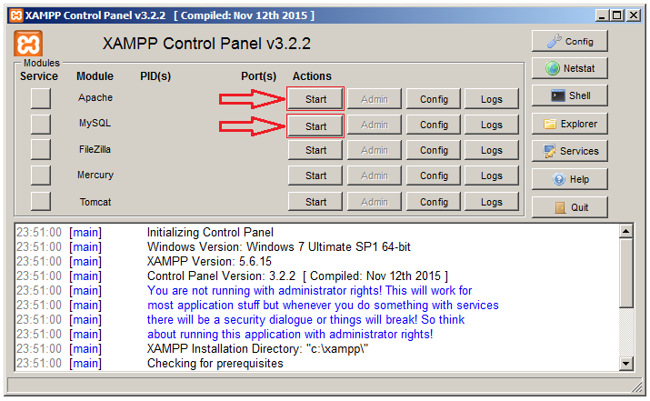Close the XAMPP Control Panel window
Viewport: 650px width, 401px height.
[634, 15]
